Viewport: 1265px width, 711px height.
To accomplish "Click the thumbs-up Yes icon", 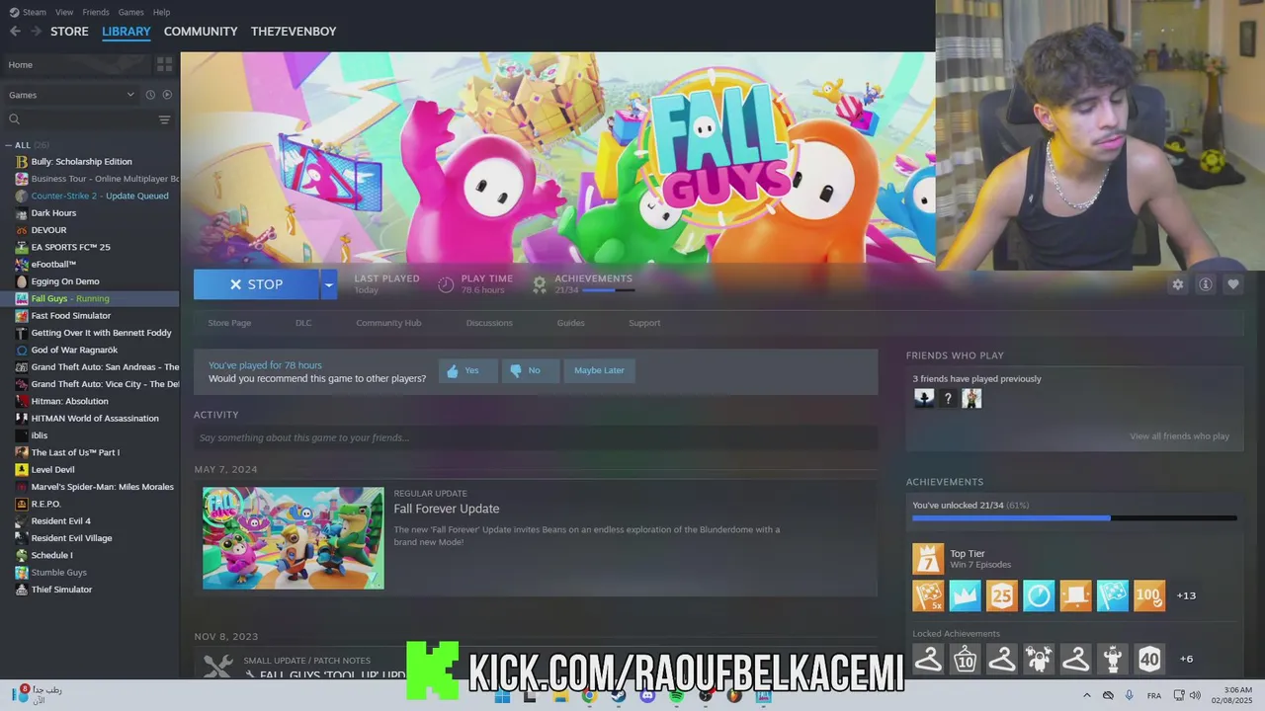I will [x=453, y=371].
